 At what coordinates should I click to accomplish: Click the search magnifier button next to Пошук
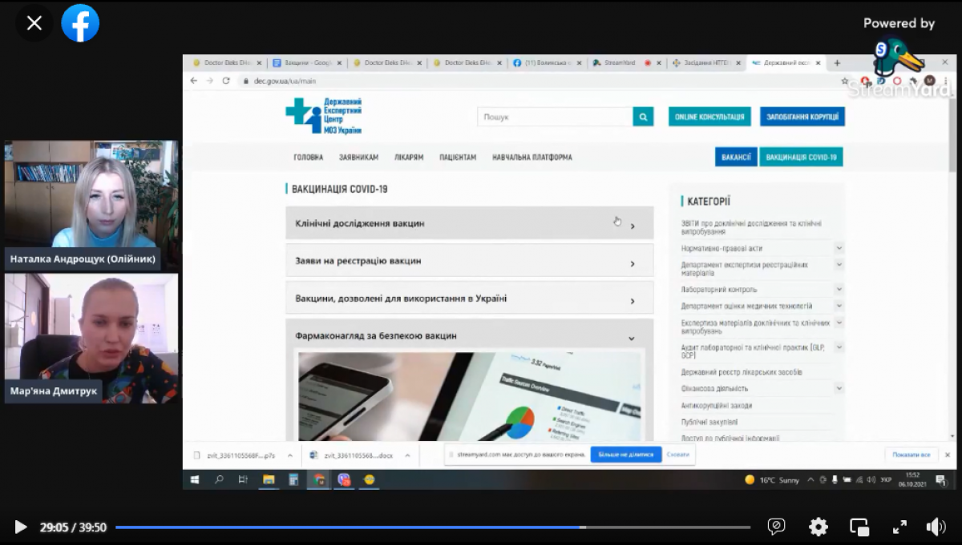[x=643, y=117]
